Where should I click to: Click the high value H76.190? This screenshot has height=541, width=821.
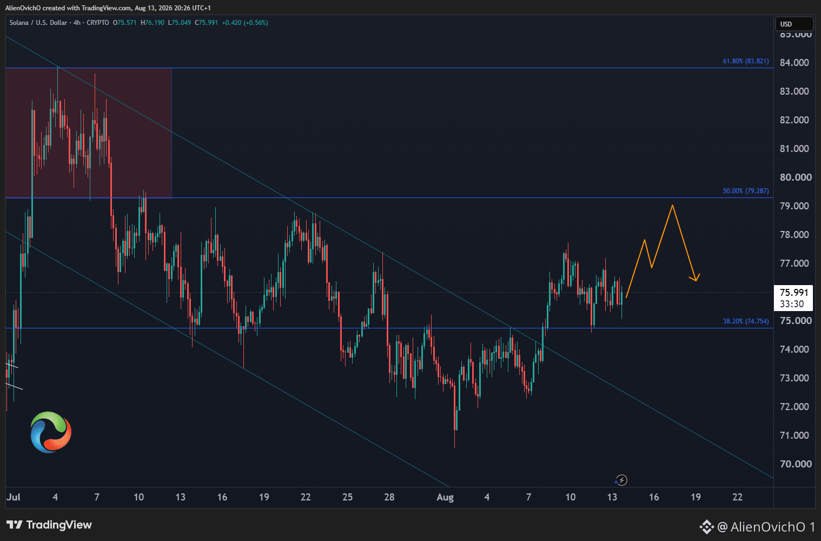(x=152, y=23)
